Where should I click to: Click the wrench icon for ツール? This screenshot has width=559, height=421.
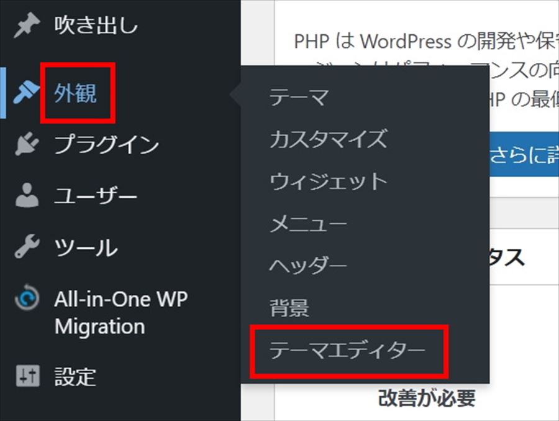[x=27, y=248]
